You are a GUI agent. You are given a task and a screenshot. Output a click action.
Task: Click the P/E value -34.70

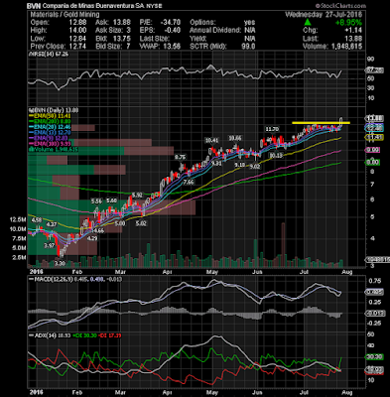[x=170, y=22]
